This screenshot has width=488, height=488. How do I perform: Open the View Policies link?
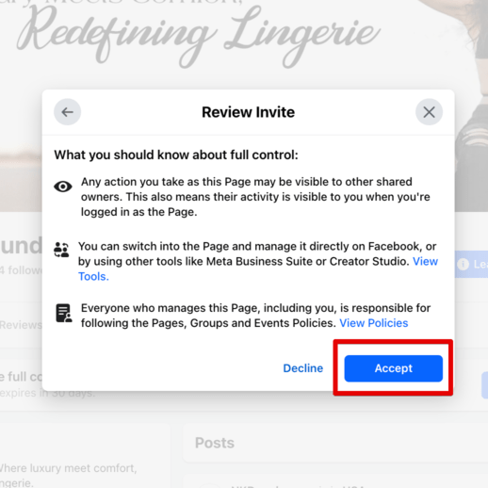coord(374,323)
